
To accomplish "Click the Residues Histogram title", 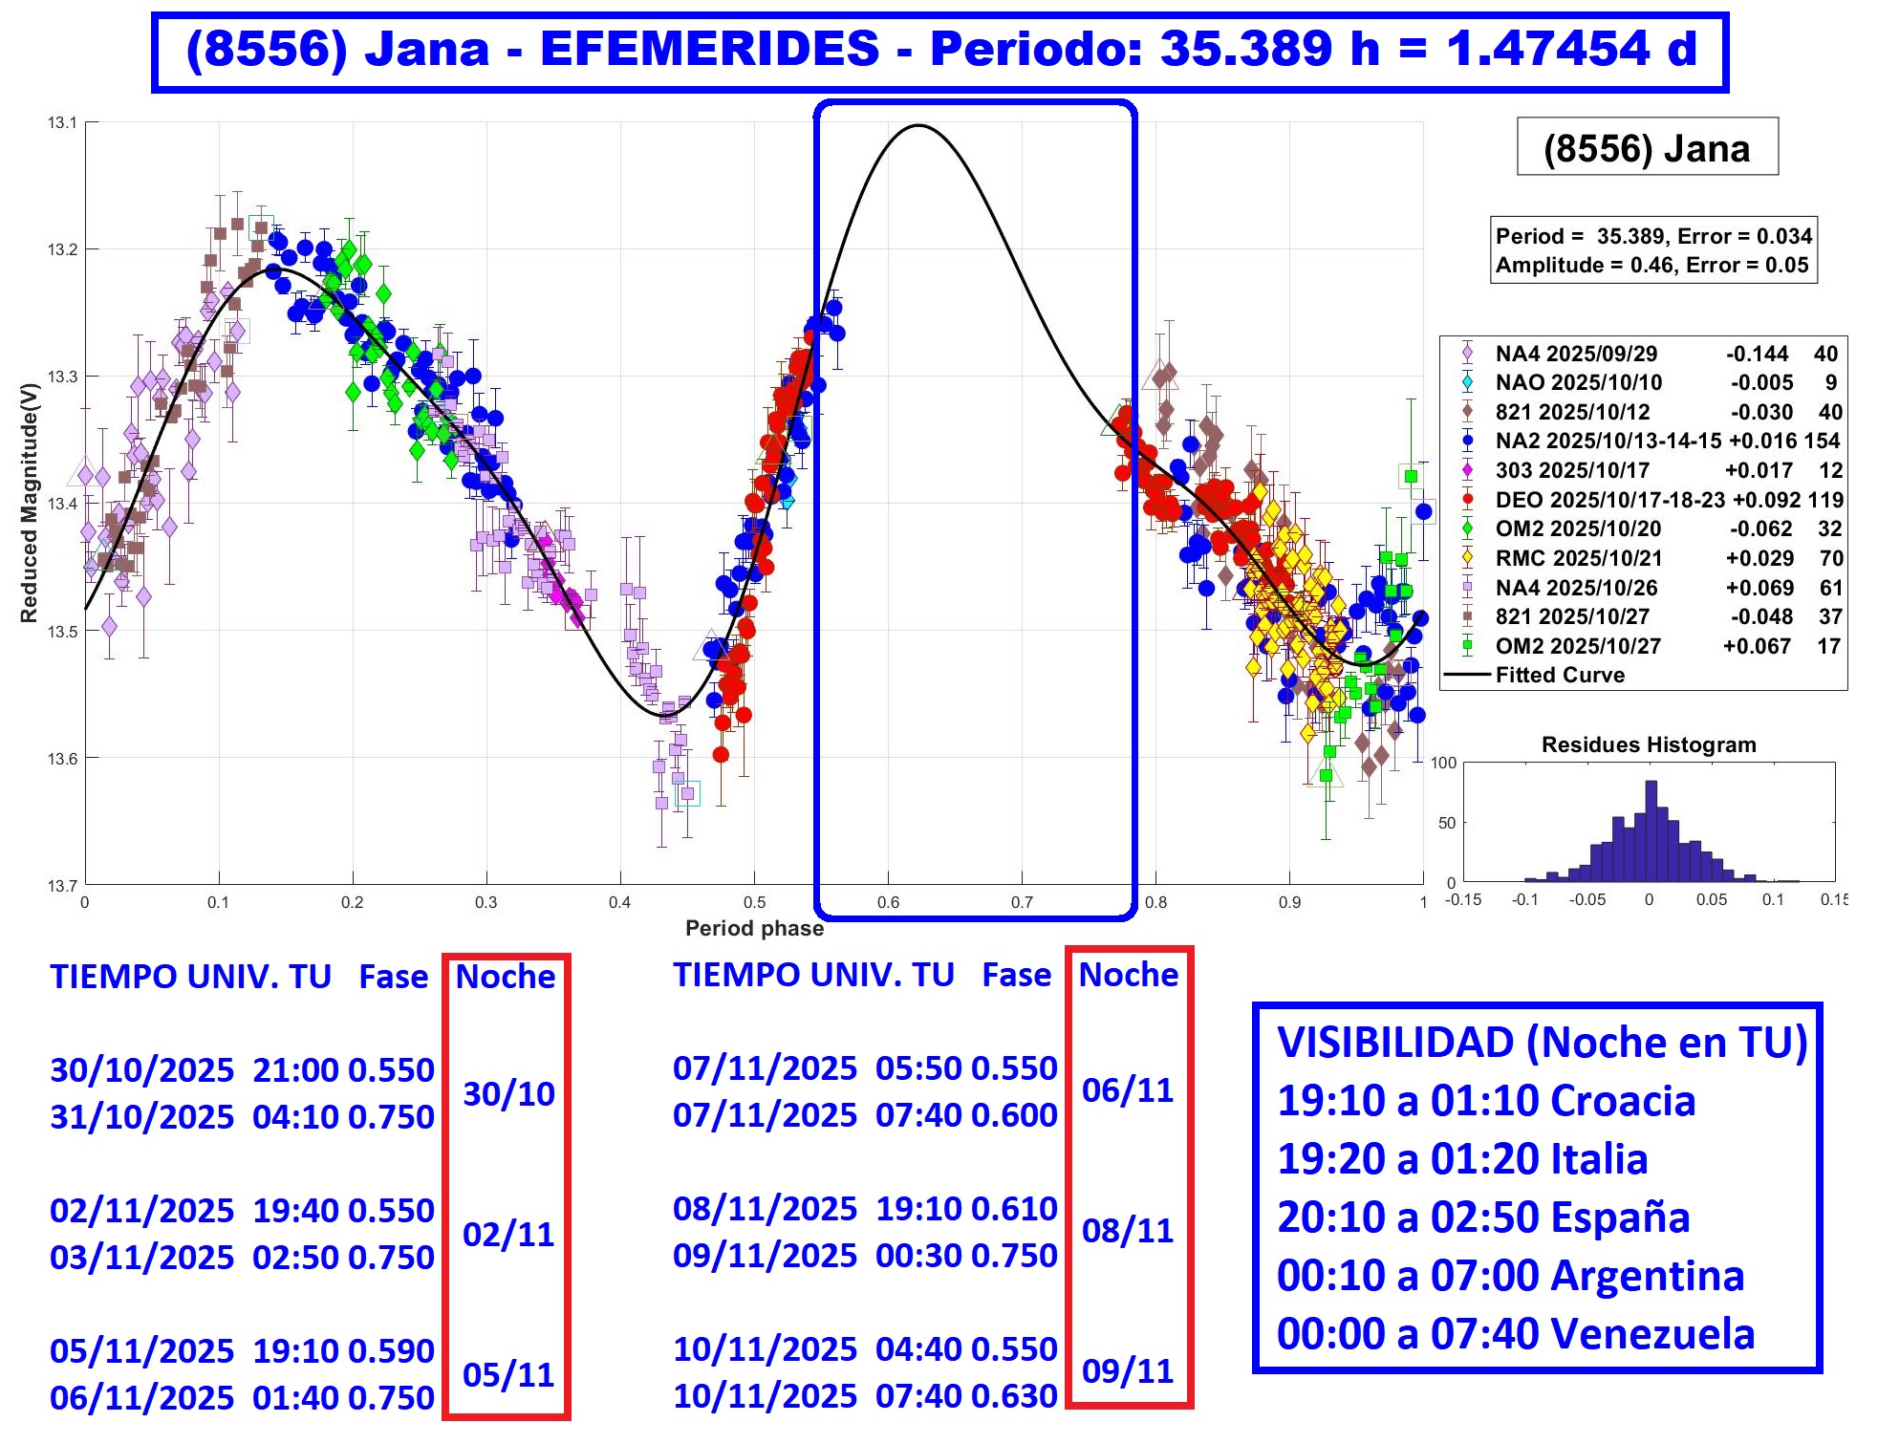I will coord(1648,744).
